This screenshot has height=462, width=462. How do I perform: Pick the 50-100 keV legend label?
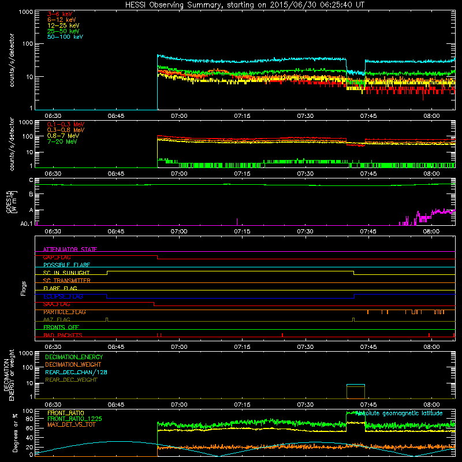click(65, 37)
